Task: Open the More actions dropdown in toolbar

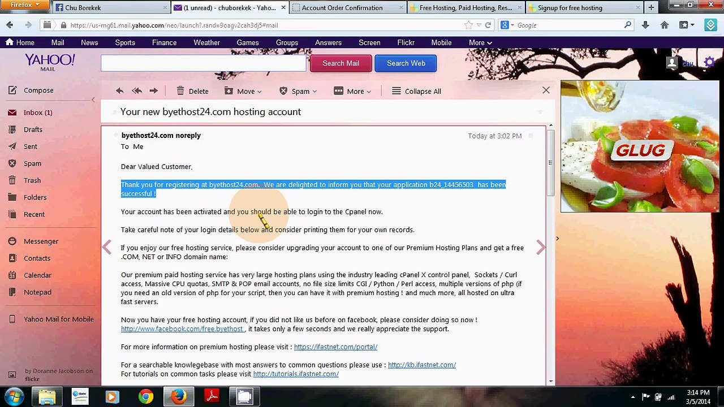Action: [x=352, y=91]
